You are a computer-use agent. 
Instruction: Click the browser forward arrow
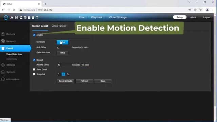click(8, 10)
